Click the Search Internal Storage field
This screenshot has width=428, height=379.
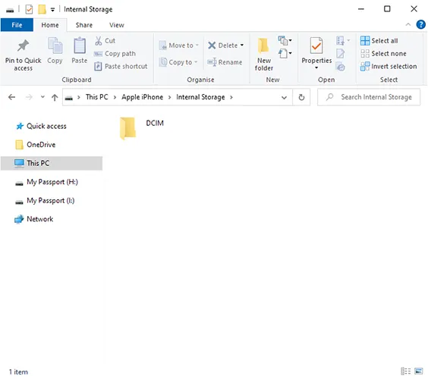(369, 97)
